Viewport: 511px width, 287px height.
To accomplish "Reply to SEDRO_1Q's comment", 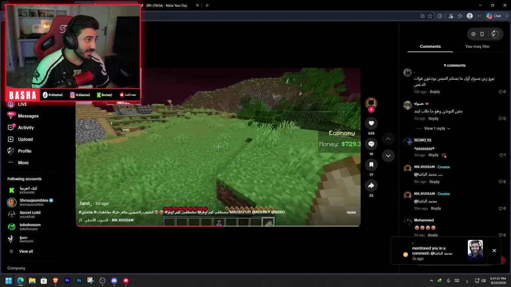I will (x=433, y=155).
